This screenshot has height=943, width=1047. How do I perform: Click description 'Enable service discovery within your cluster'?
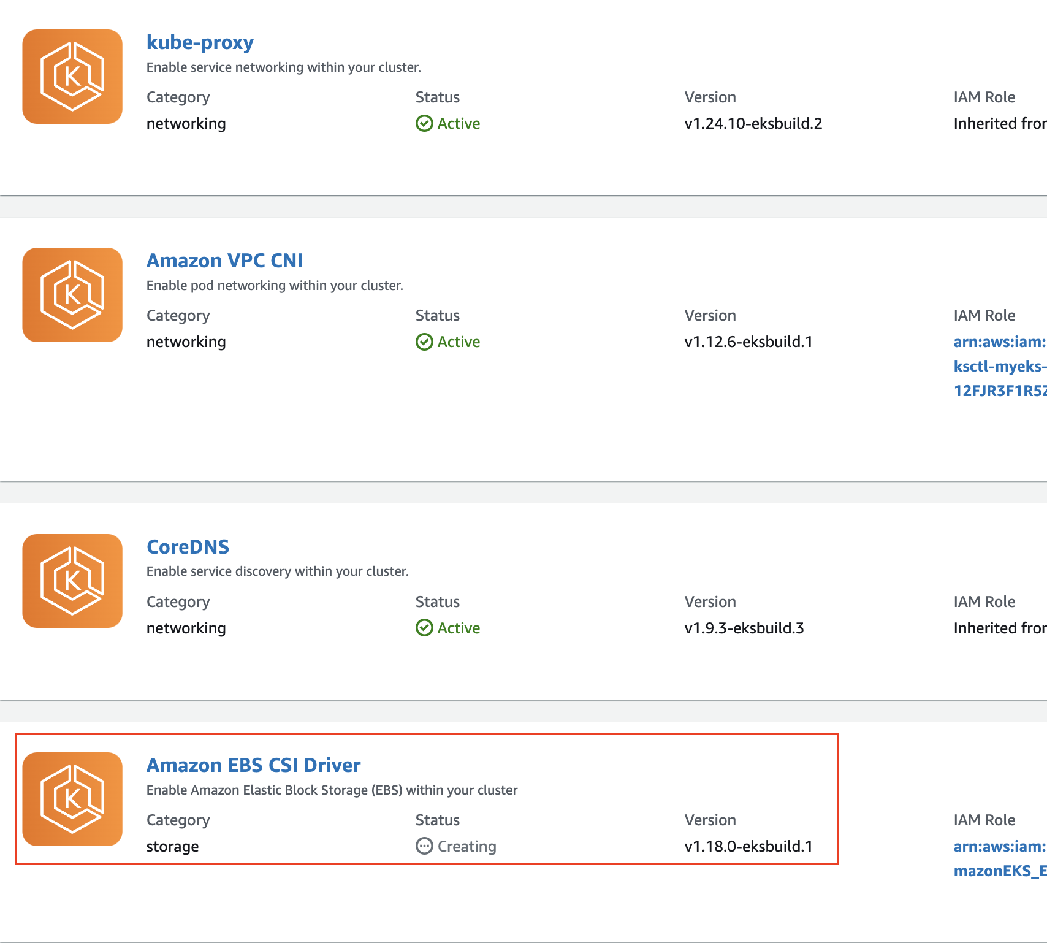coord(277,571)
